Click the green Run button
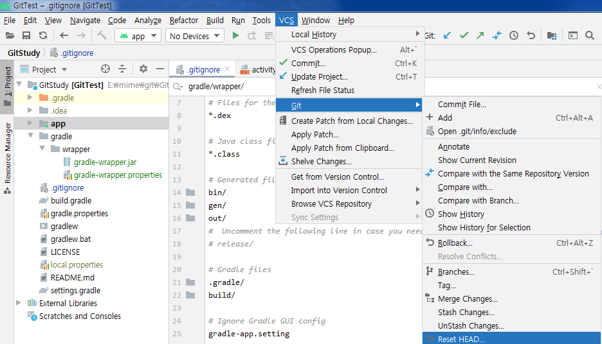 point(235,36)
